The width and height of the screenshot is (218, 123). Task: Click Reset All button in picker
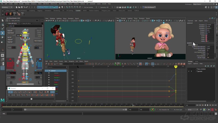(x=10, y=40)
